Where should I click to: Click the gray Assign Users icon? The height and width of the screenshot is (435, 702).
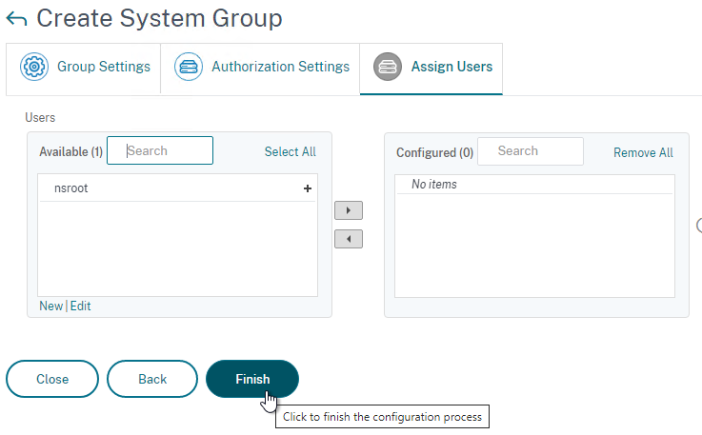point(388,67)
